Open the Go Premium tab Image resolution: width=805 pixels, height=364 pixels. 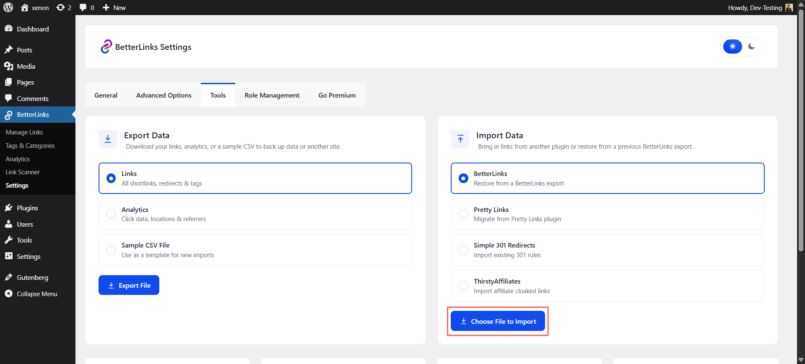(337, 95)
